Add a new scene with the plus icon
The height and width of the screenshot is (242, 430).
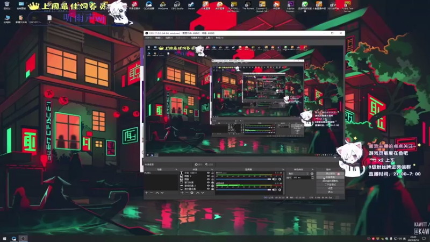click(146, 193)
